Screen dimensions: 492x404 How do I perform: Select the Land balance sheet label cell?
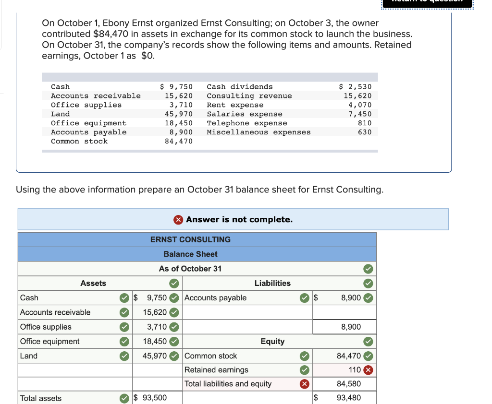[x=75, y=356]
